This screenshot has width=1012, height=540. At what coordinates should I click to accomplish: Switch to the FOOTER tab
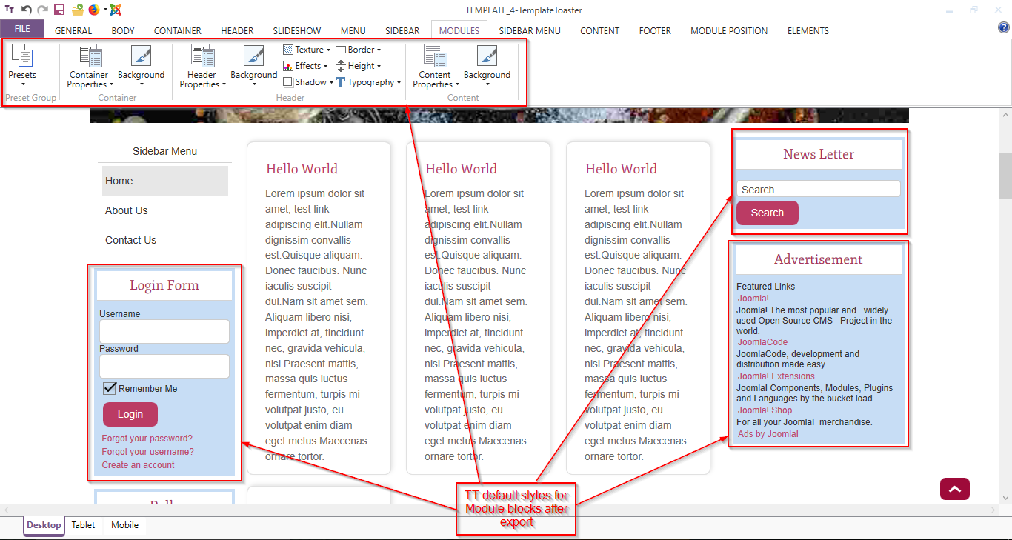click(655, 30)
